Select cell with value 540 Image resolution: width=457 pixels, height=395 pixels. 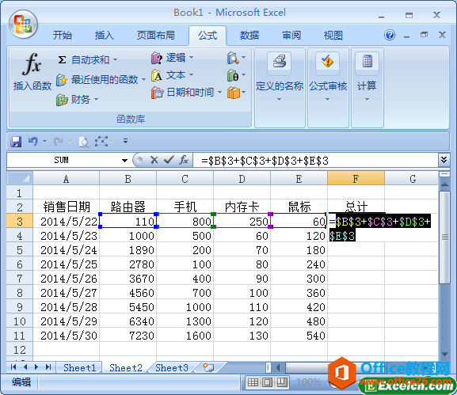(x=299, y=336)
